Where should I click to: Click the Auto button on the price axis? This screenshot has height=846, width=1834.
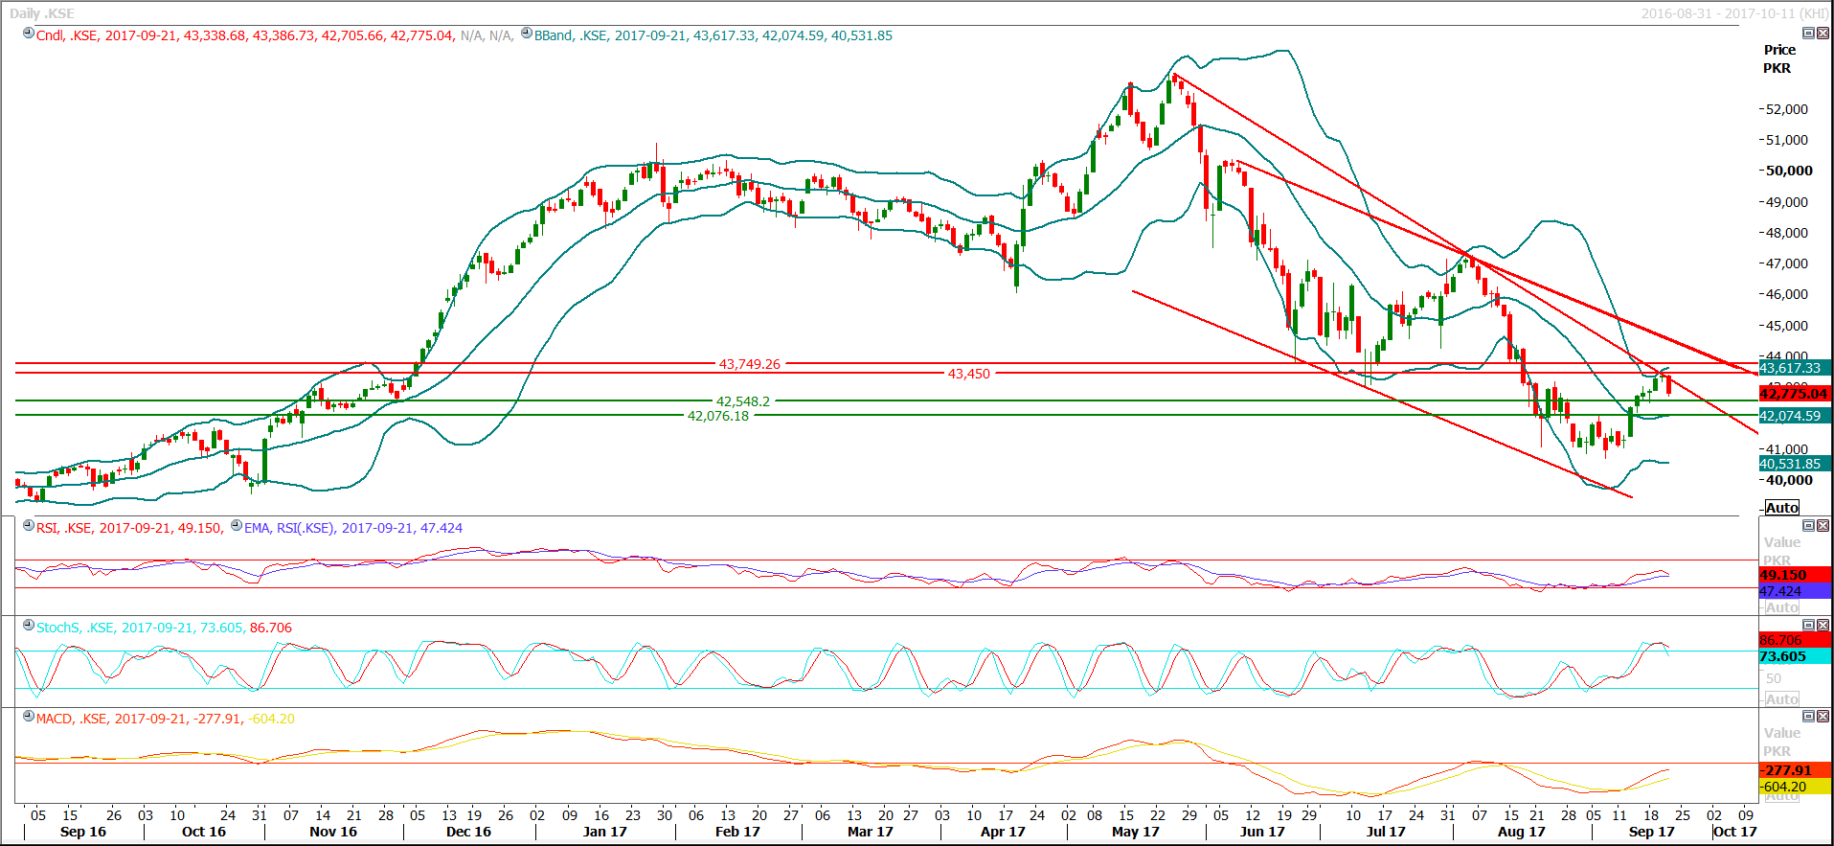[x=1781, y=508]
